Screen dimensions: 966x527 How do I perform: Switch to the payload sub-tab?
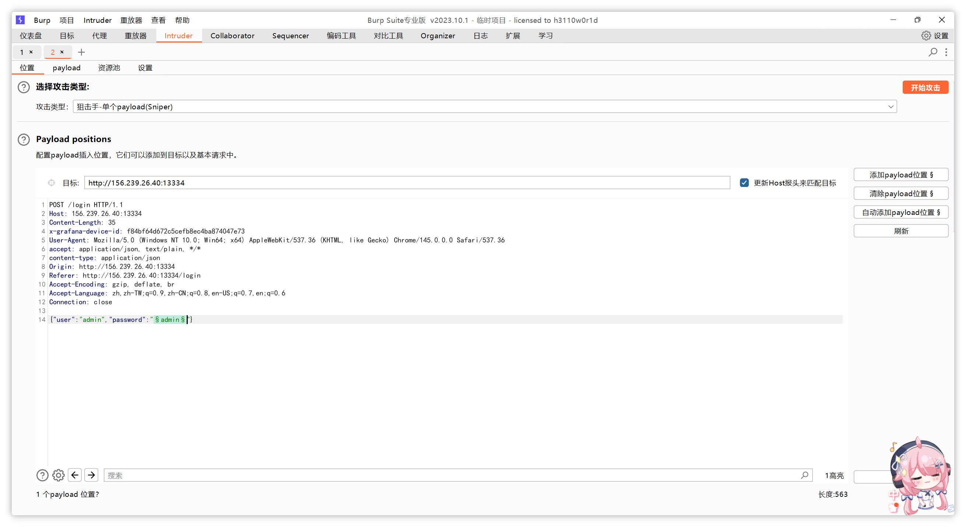[66, 68]
